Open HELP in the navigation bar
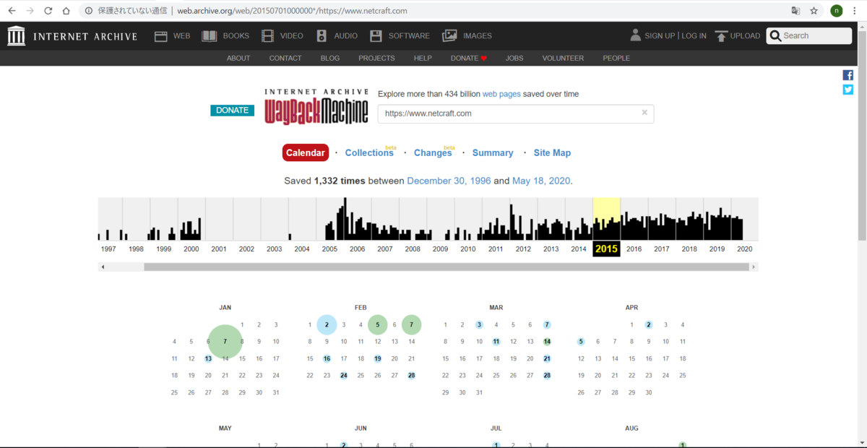The height and width of the screenshot is (448, 867). 423,58
